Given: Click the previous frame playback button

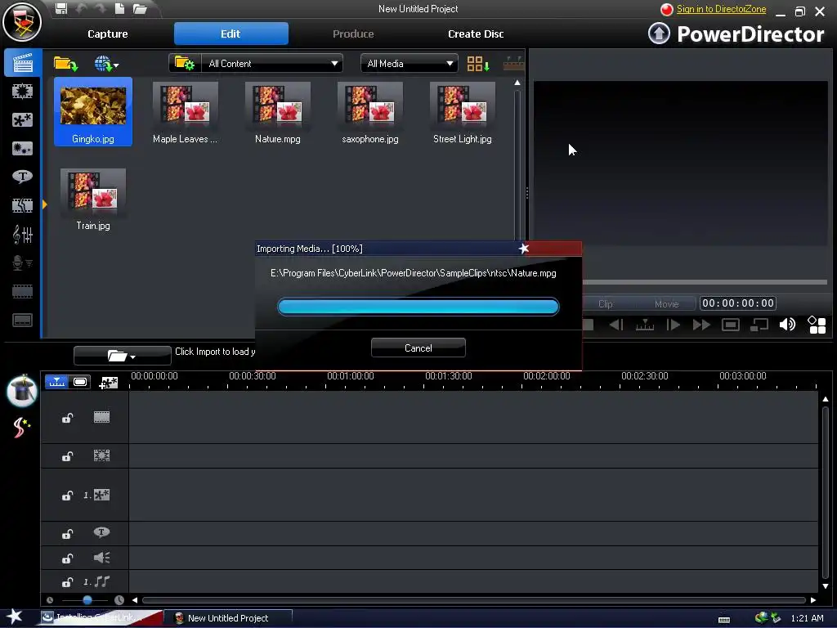Looking at the screenshot, I should [616, 325].
